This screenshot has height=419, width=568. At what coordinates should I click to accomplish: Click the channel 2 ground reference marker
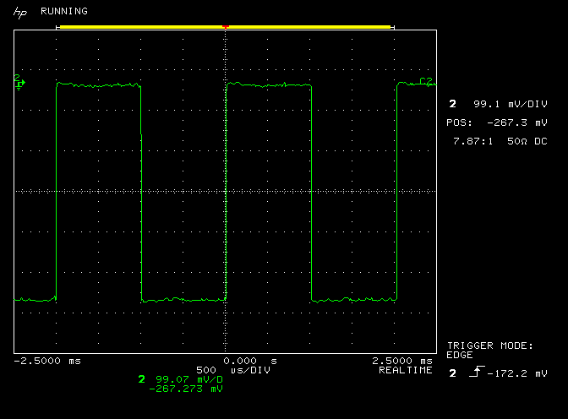(19, 82)
